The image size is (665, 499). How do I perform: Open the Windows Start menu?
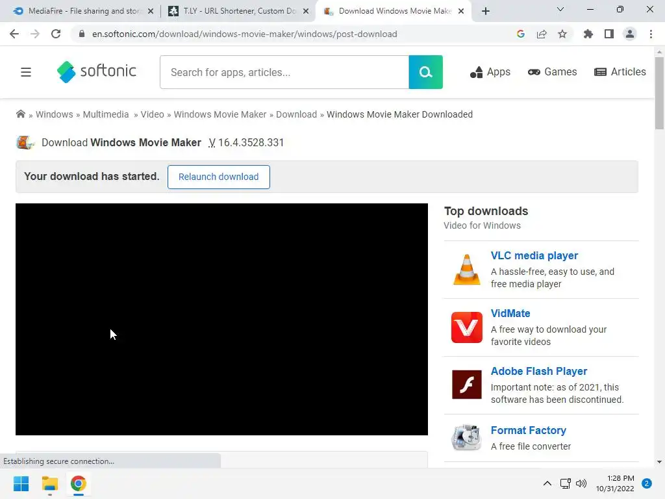click(21, 483)
